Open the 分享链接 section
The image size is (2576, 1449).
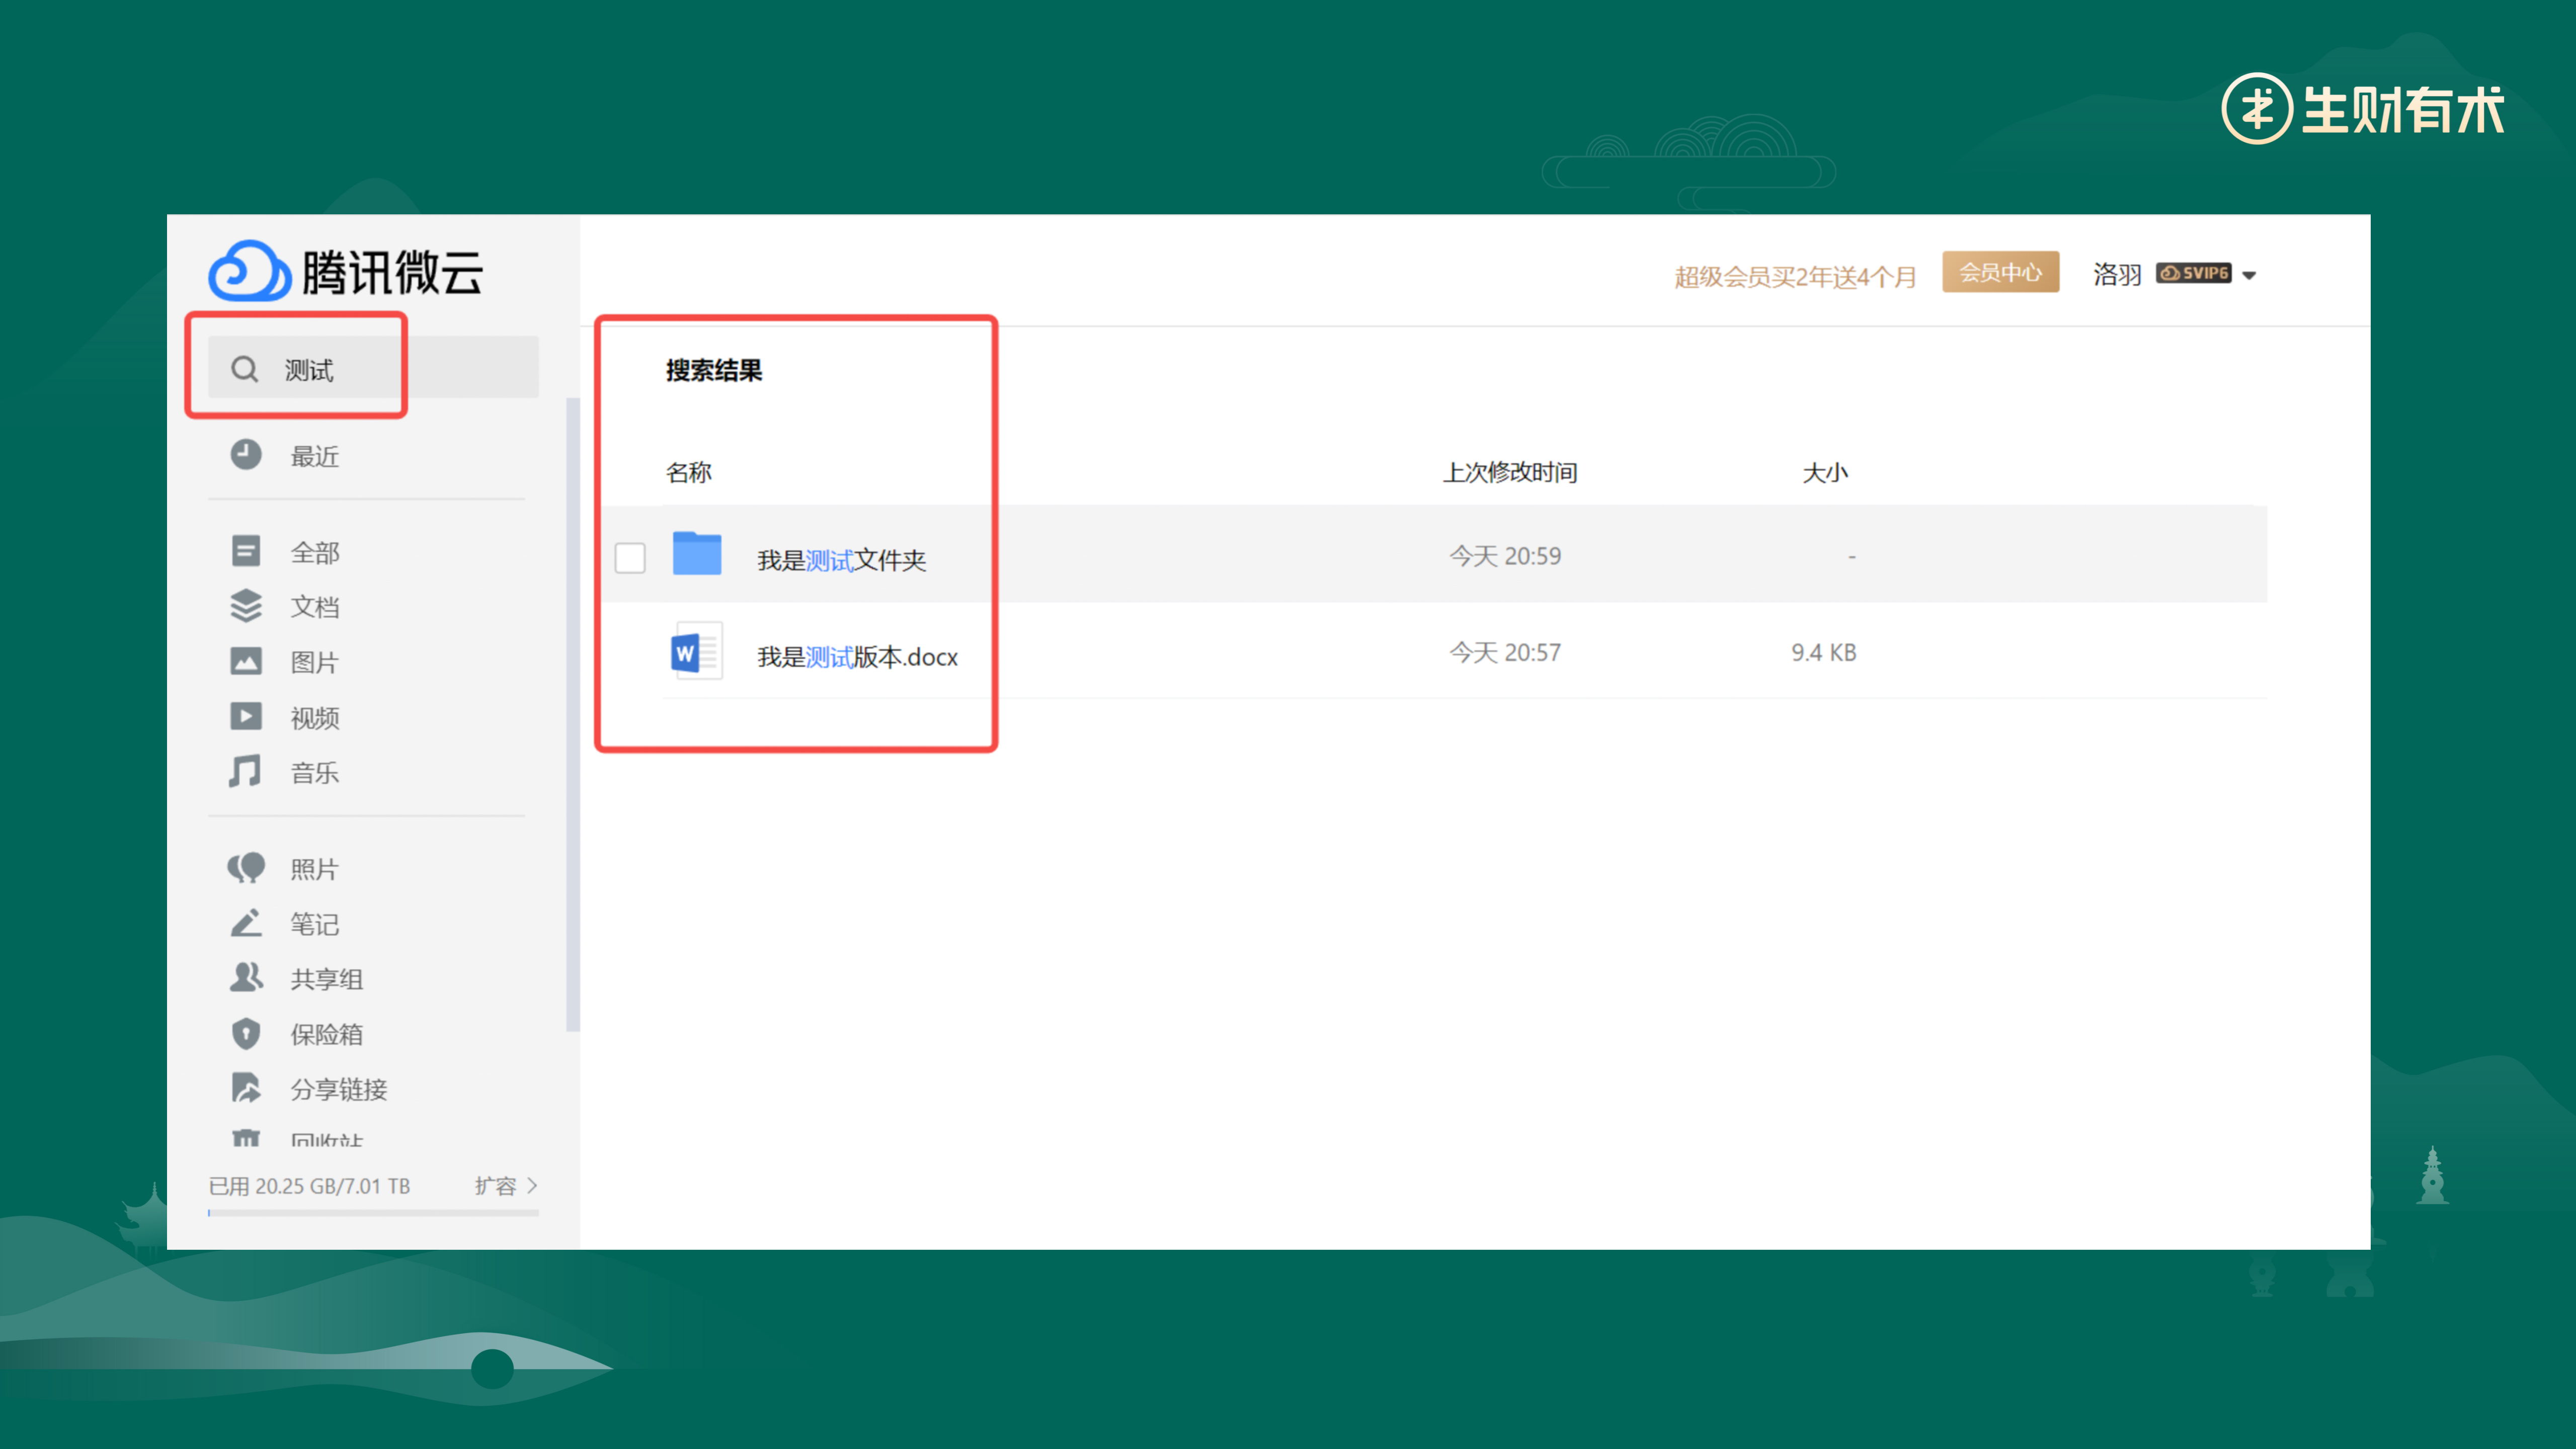point(338,1089)
